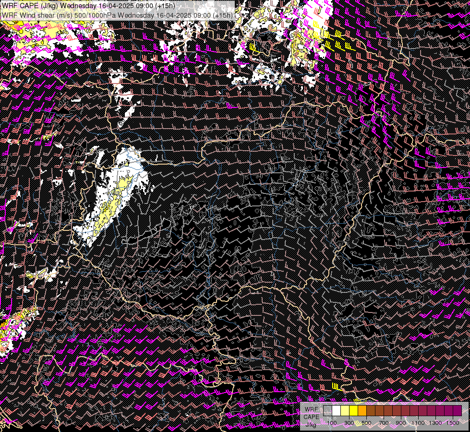Image resolution: width=470 pixels, height=432 pixels.
Task: Click the legend value 1100
Action: click(x=418, y=423)
